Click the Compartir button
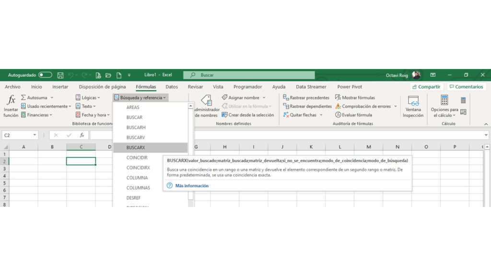491x276 pixels. click(426, 87)
